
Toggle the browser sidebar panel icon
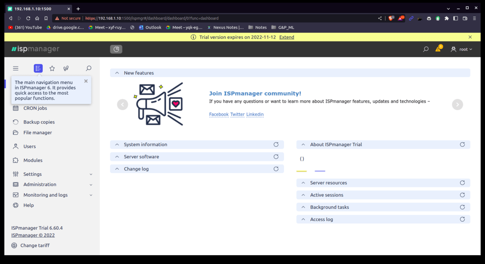[455, 18]
